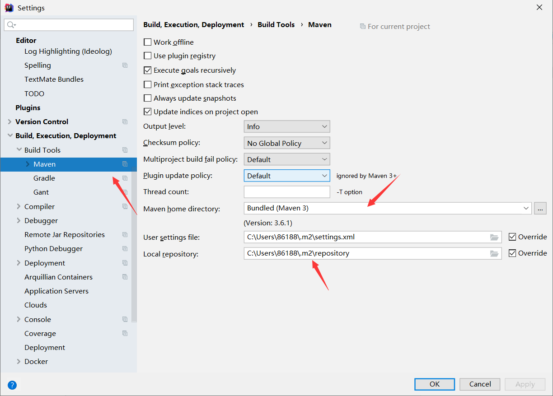Collapse Build, Execution, Deployment node
Screen dimensions: 553x396
tap(10, 136)
